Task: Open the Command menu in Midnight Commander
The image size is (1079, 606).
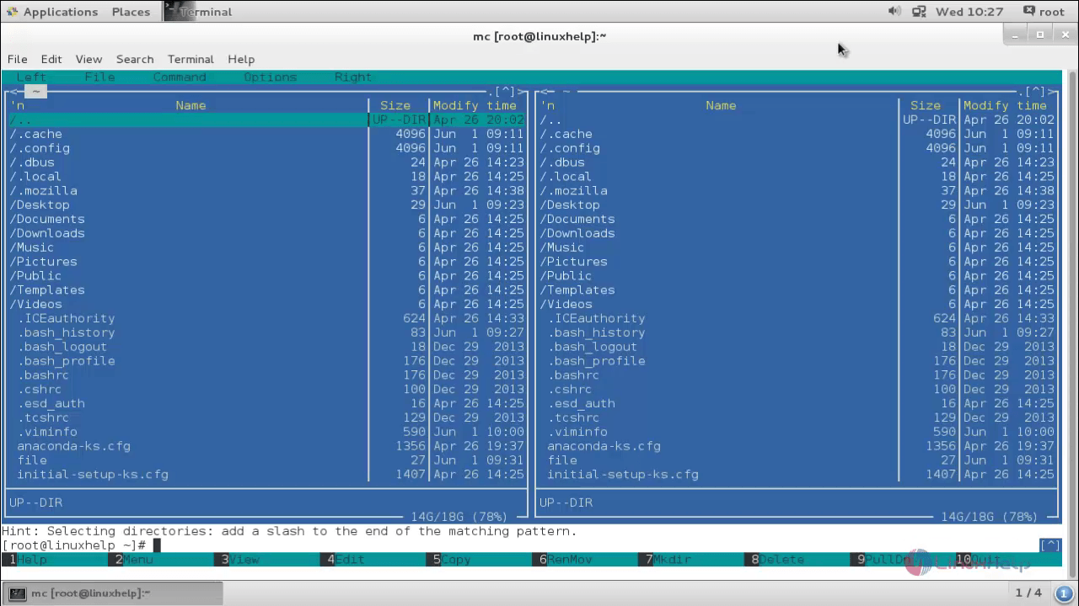Action: coord(180,77)
